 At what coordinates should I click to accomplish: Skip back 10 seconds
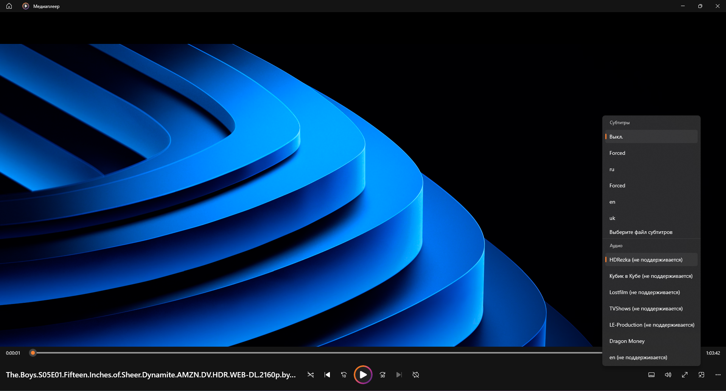(x=344, y=375)
